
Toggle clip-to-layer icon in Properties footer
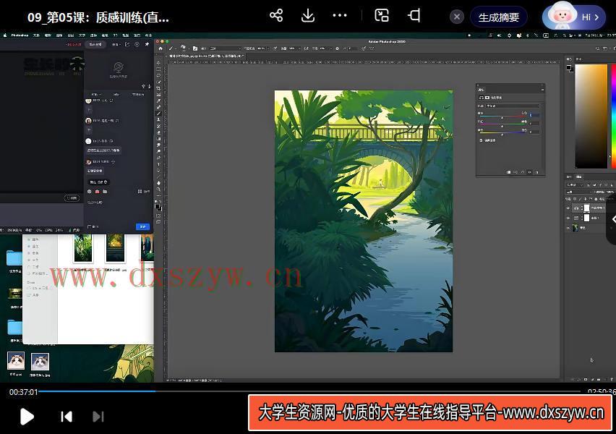tap(509, 172)
